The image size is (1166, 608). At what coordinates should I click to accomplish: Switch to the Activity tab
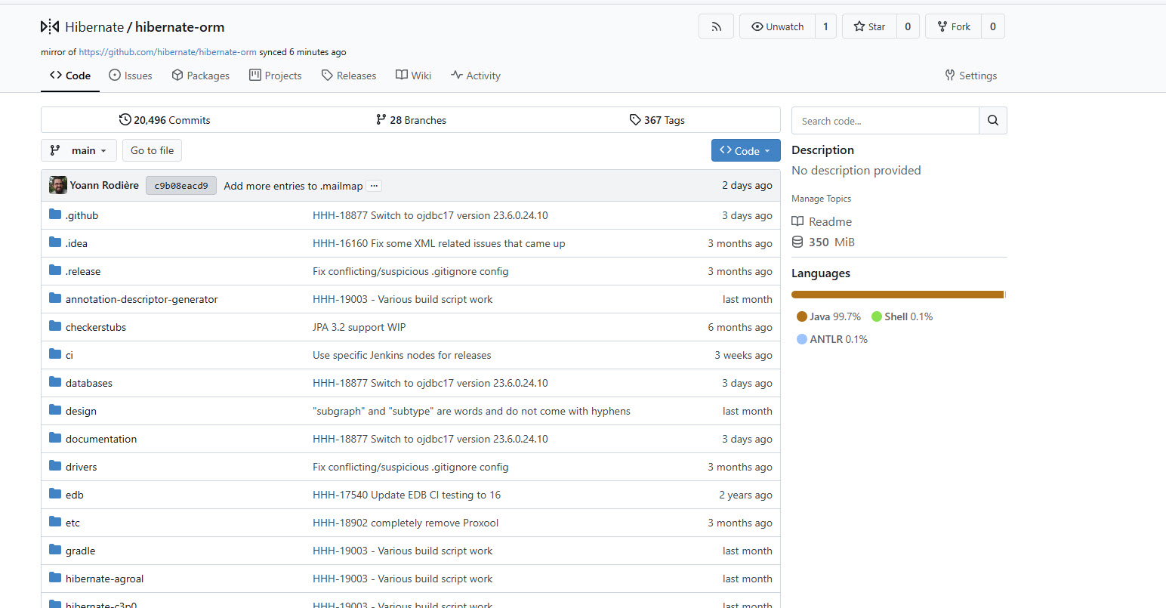tap(476, 76)
